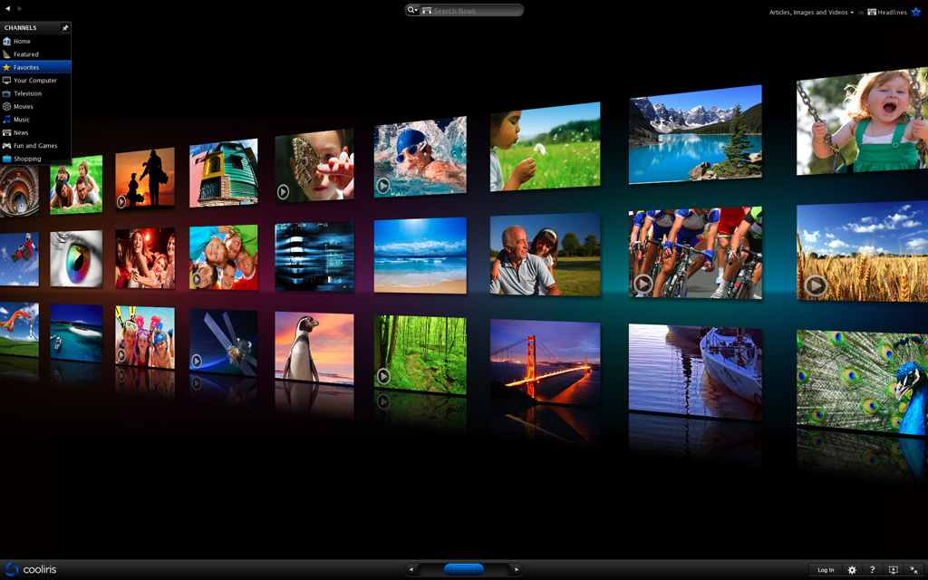
Task: Open the tropical beach thumbnail
Action: (420, 255)
